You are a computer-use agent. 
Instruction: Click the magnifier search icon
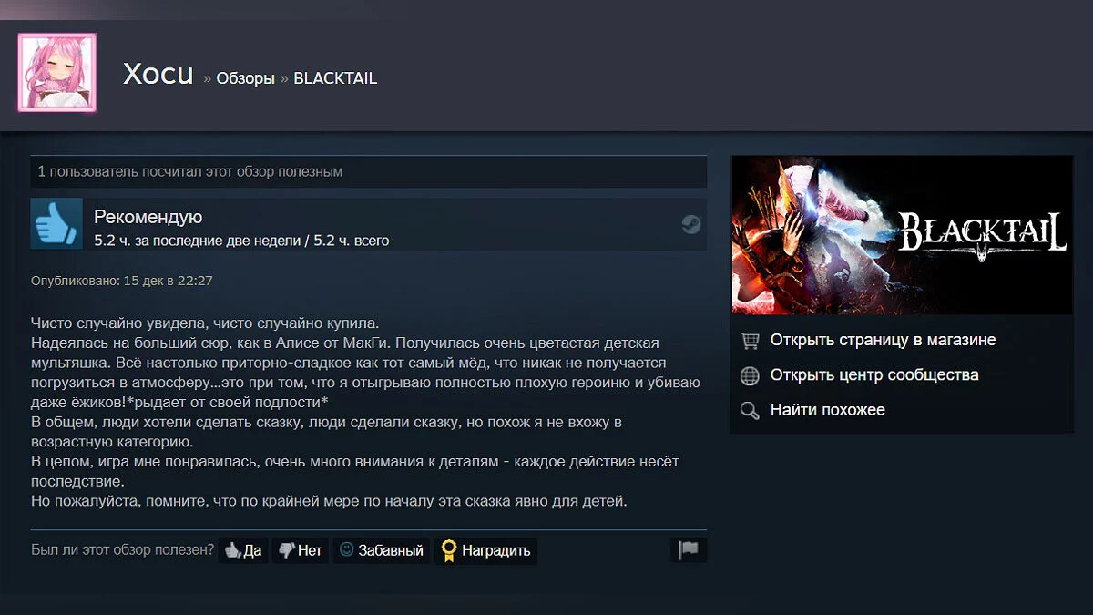pos(750,411)
